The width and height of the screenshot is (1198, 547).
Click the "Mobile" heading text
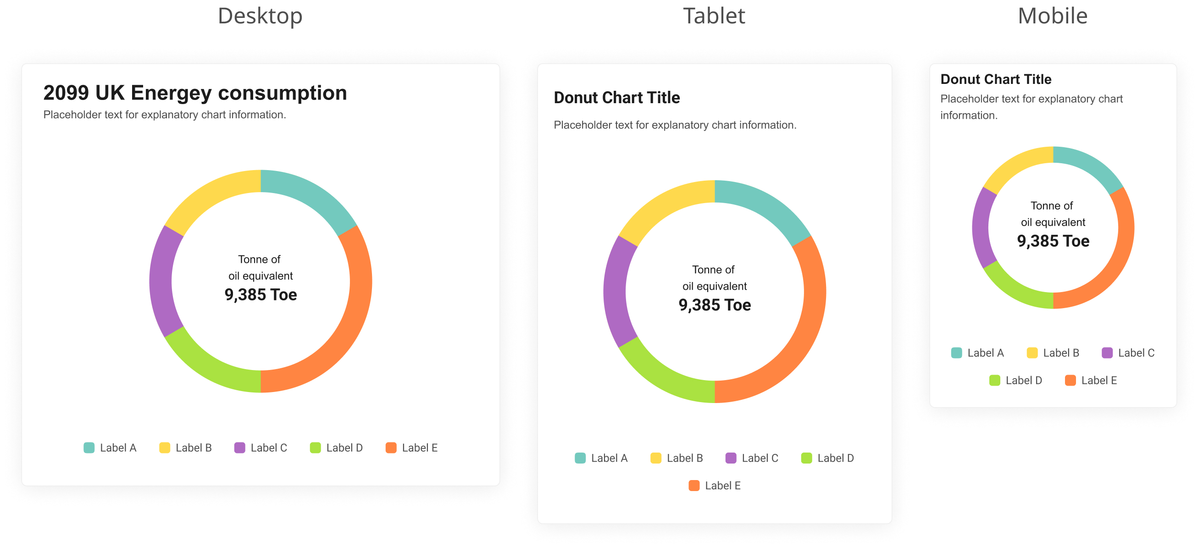pyautogui.click(x=1053, y=16)
